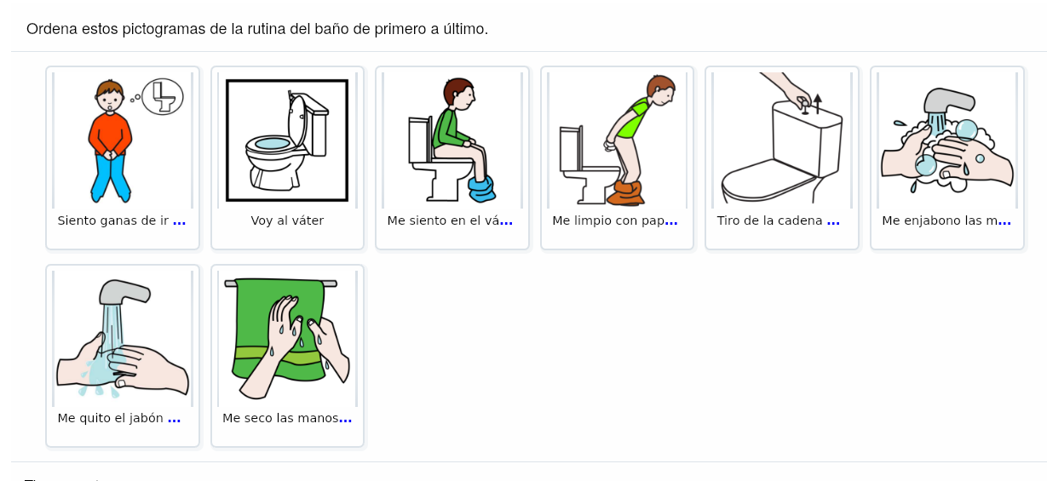Screen dimensions: 1047x481
Task: Select the framed toilet pictogram
Action: click(287, 140)
